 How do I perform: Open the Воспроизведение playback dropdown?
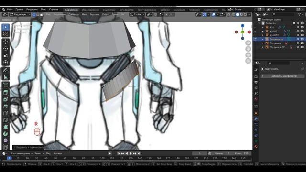coord(21,153)
